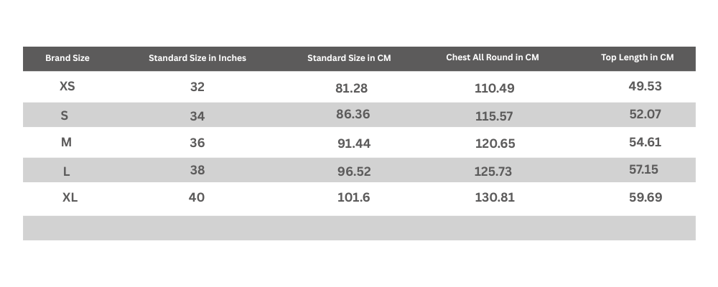Select chest value 130.81
The height and width of the screenshot is (287, 718).
495,197
